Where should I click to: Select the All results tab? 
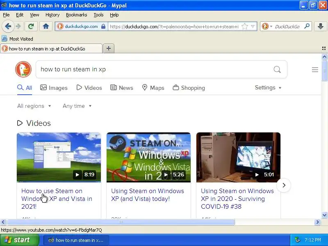point(25,88)
